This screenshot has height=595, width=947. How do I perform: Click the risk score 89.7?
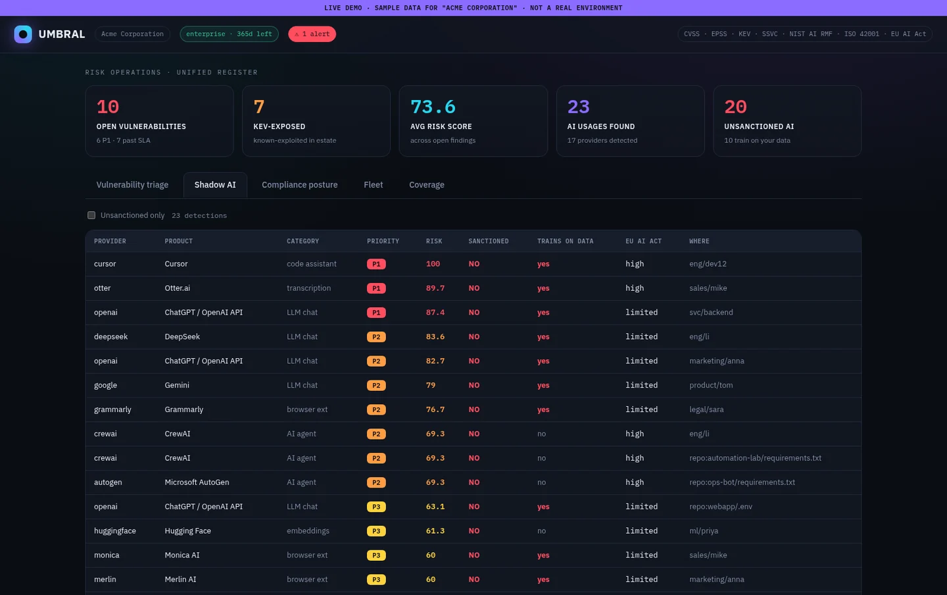(x=435, y=288)
